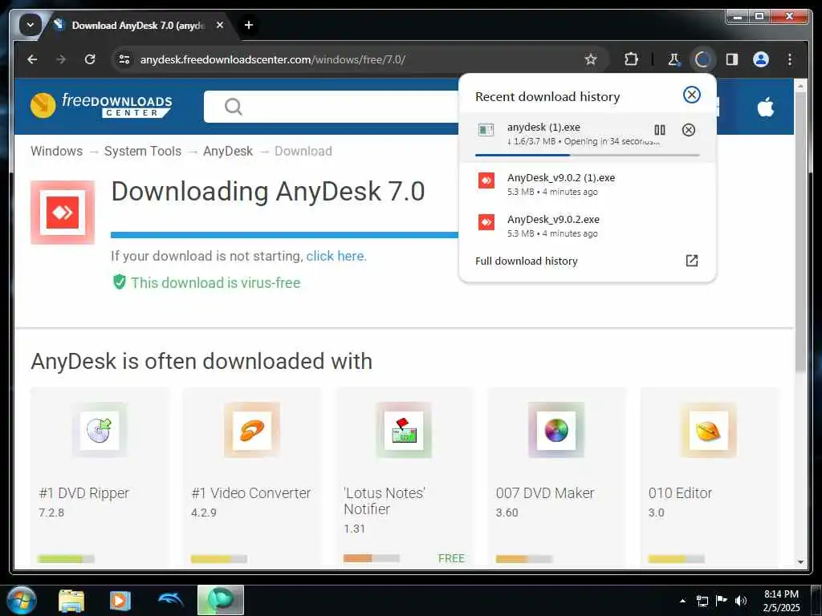Open the Apple/Mac downloads icon
This screenshot has width=822, height=616.
point(765,107)
